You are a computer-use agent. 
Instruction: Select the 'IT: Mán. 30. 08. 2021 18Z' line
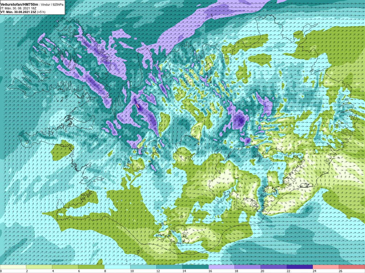pyautogui.click(x=18, y=8)
